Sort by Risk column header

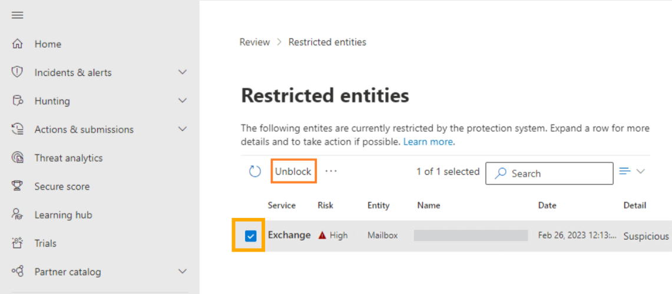tap(325, 205)
